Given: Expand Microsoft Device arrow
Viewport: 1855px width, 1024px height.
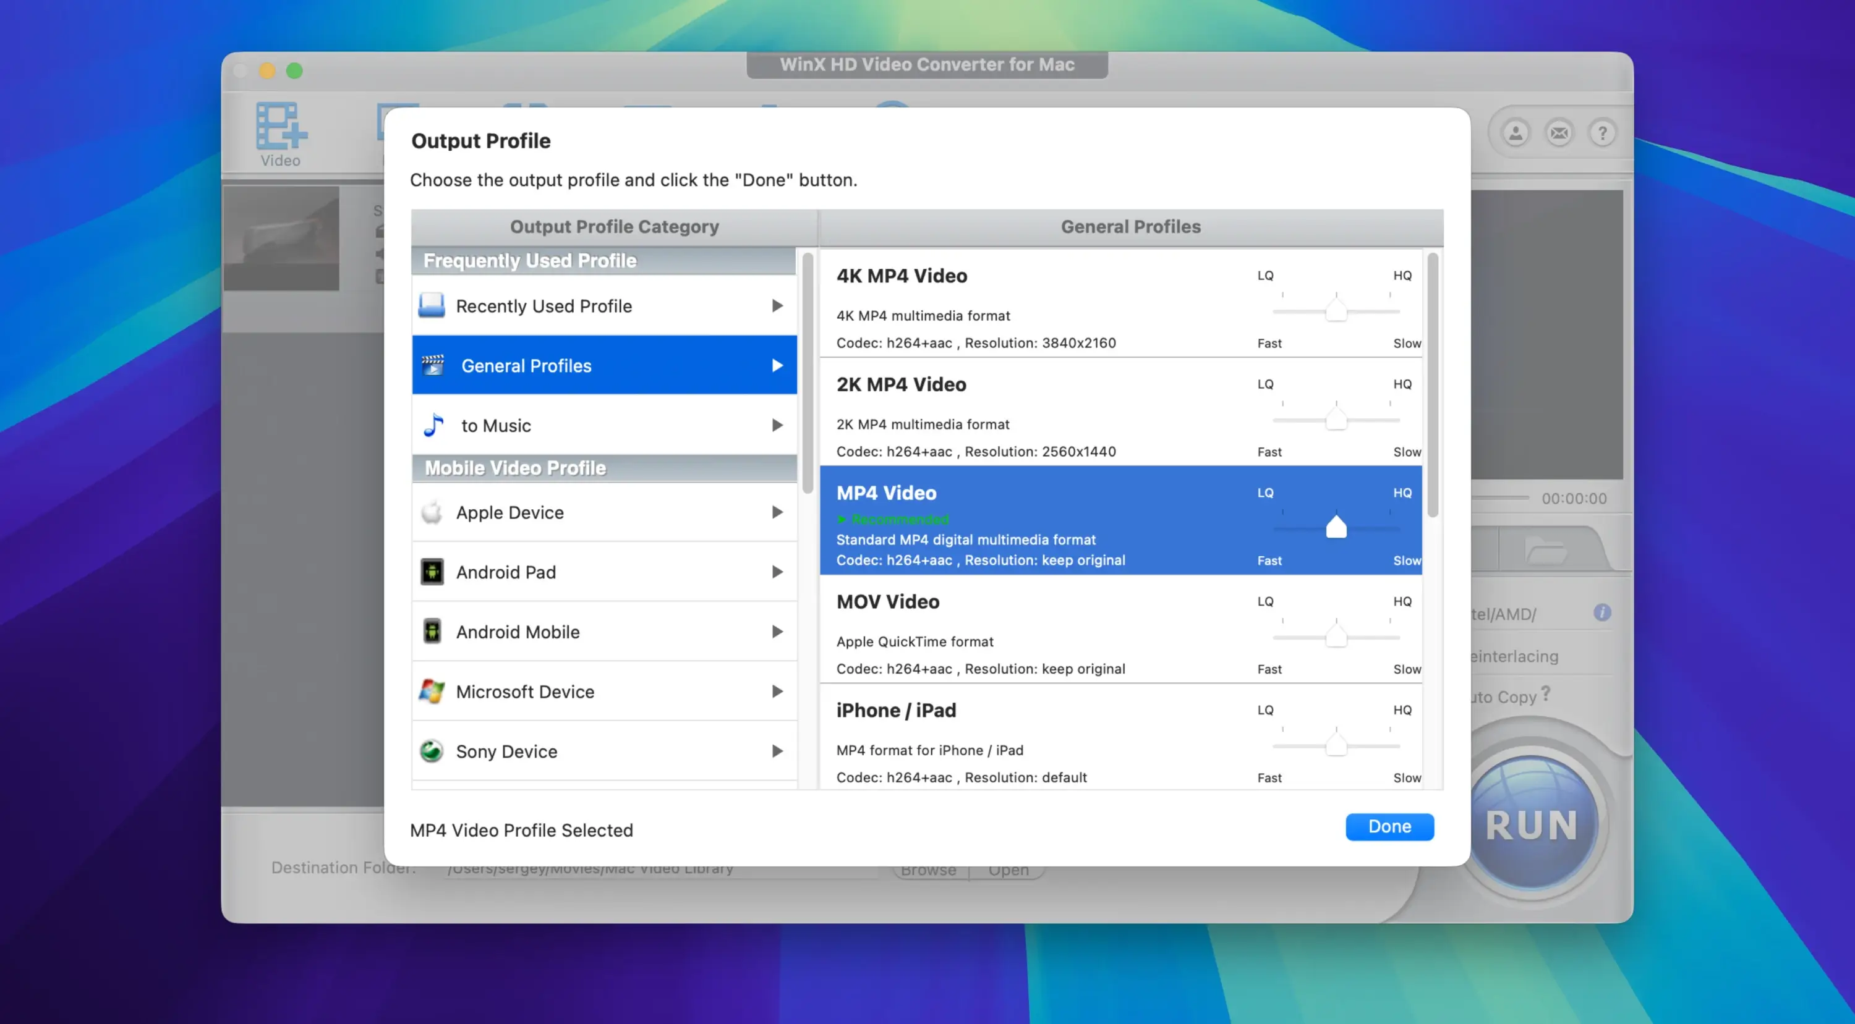Looking at the screenshot, I should pyautogui.click(x=777, y=692).
